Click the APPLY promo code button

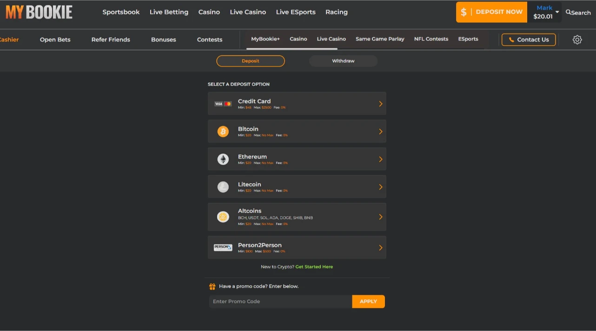pos(368,301)
